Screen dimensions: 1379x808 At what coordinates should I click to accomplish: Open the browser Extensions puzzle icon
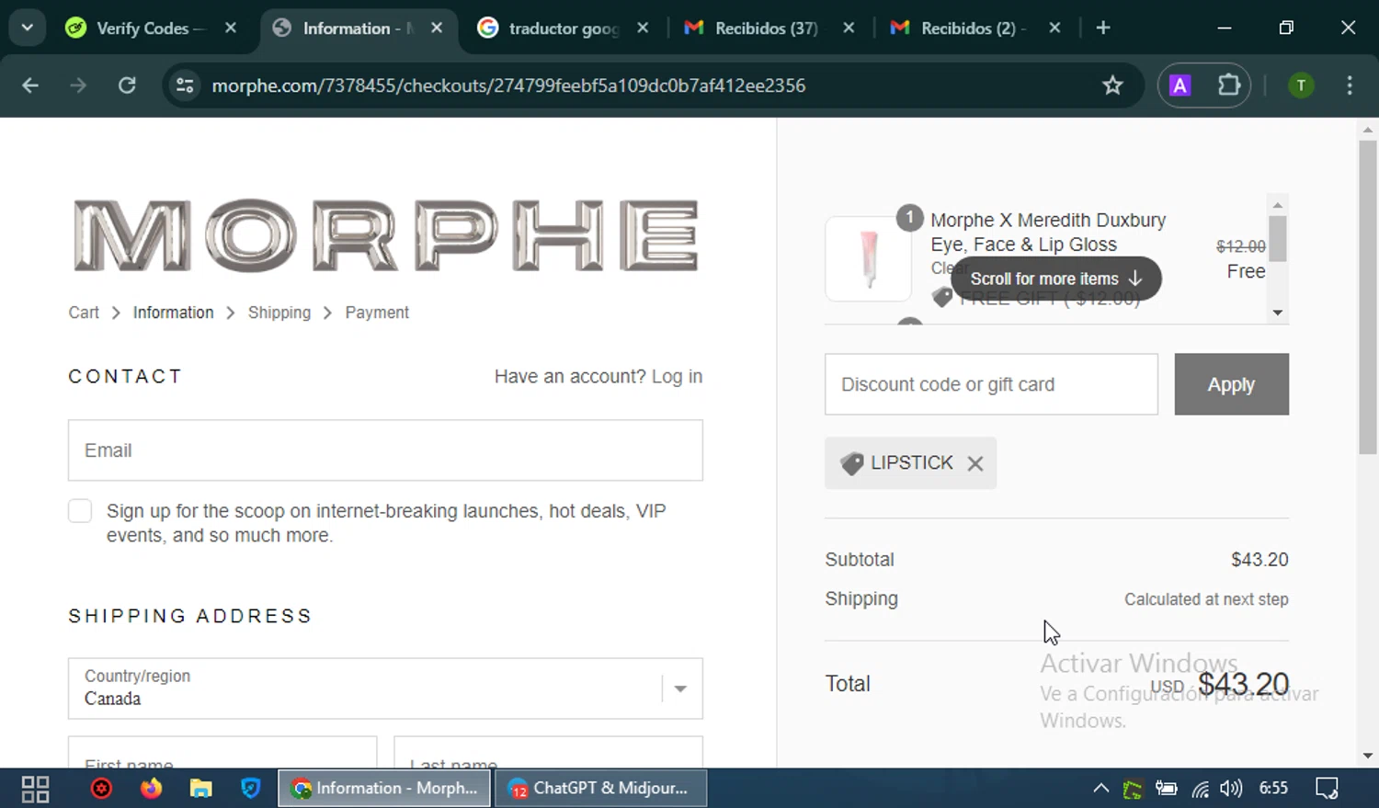coord(1228,85)
